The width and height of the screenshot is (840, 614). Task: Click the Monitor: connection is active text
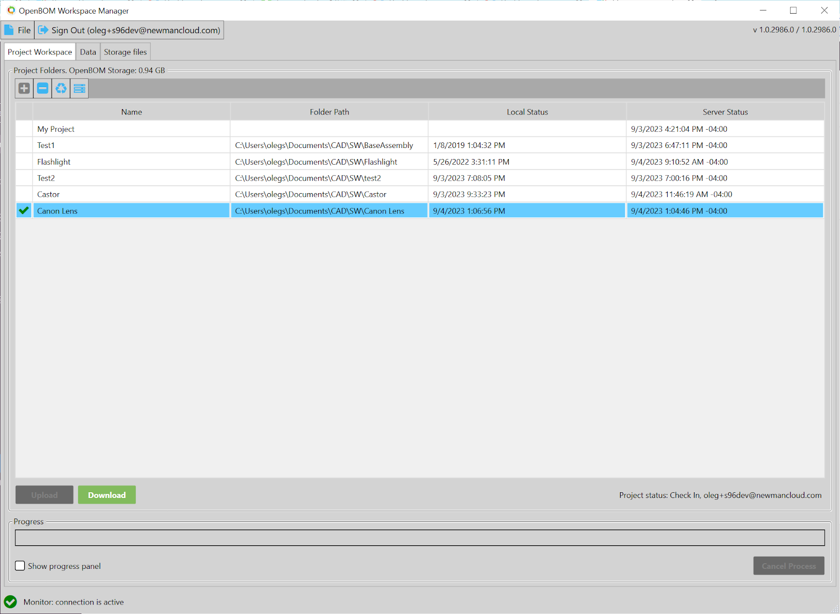click(x=73, y=602)
